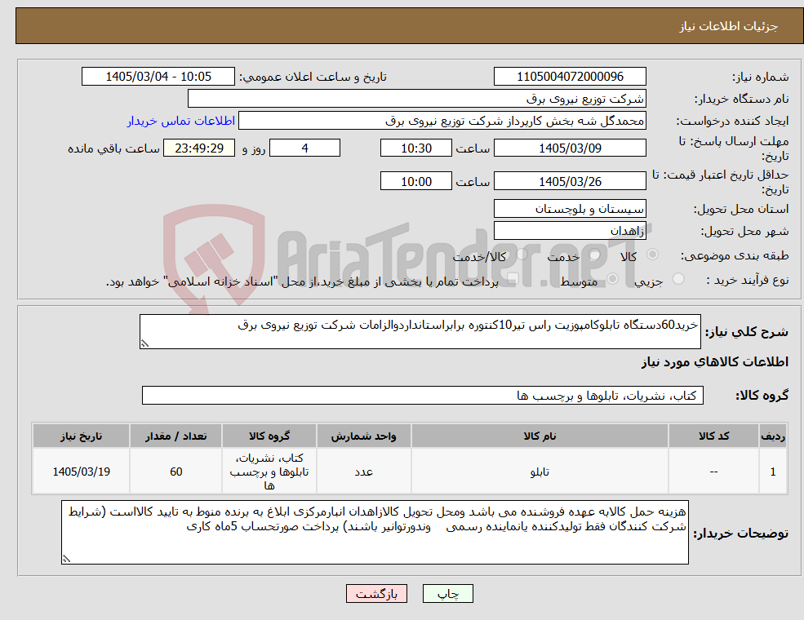804x620 pixels.
Task: Click the general description text area
Action: pyautogui.click(x=420, y=331)
